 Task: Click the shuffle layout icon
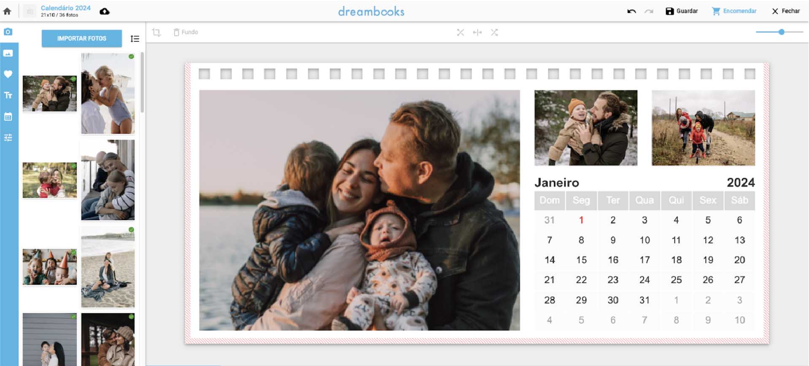point(494,32)
